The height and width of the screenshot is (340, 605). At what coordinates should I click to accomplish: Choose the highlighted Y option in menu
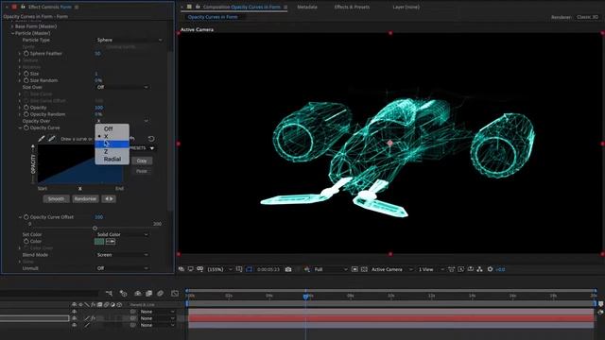112,144
